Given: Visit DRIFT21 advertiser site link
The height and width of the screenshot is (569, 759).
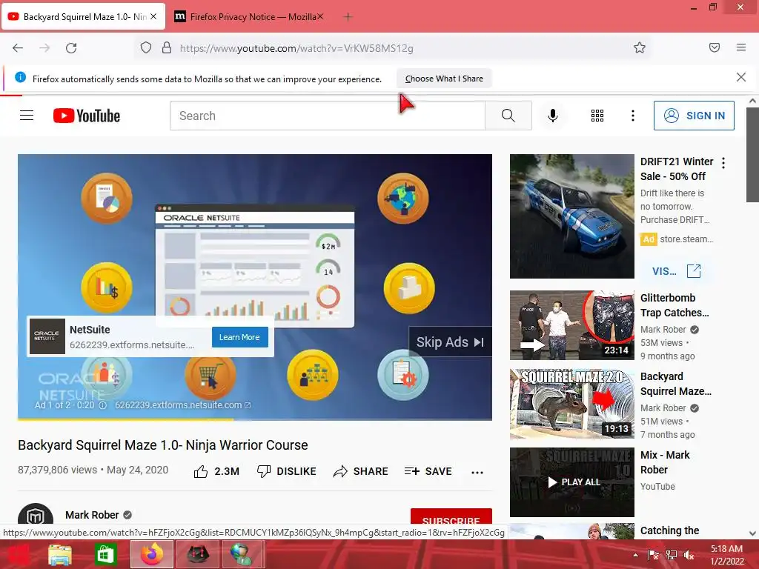Looking at the screenshot, I should (676, 271).
